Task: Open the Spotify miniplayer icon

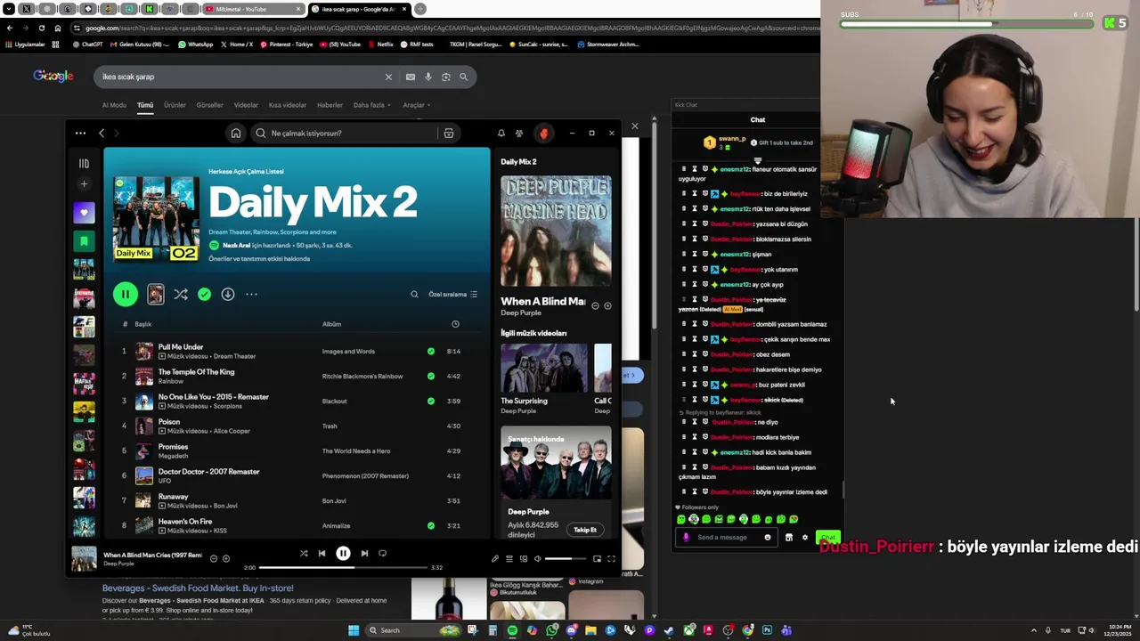Action: click(597, 559)
